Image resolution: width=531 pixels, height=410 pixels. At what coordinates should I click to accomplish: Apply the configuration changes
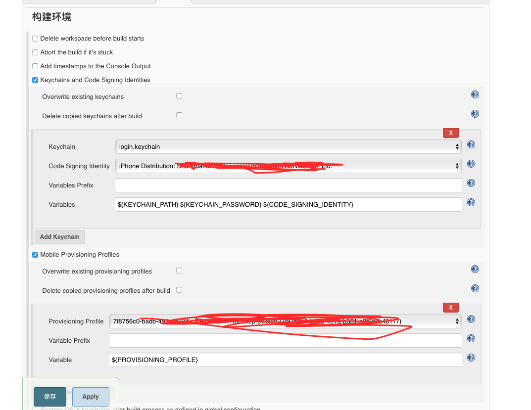click(x=91, y=397)
